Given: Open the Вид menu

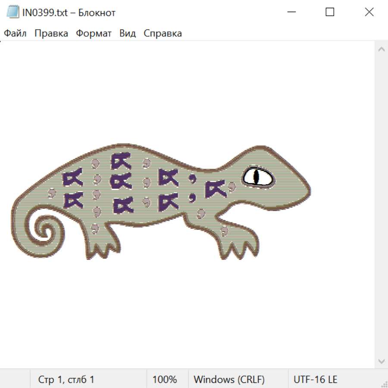Looking at the screenshot, I should (x=127, y=34).
